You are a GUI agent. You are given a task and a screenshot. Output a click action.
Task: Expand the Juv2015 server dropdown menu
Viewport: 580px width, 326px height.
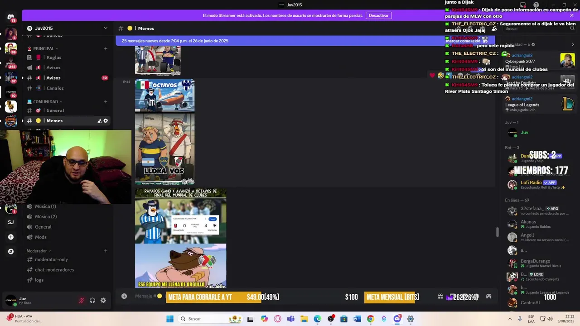pos(106,28)
